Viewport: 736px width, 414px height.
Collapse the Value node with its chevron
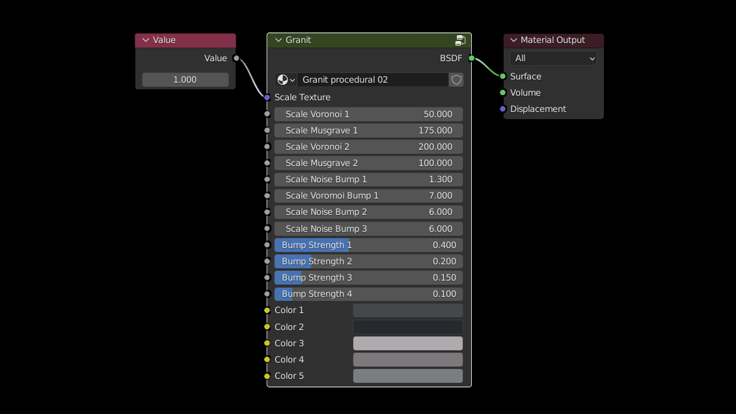[146, 40]
